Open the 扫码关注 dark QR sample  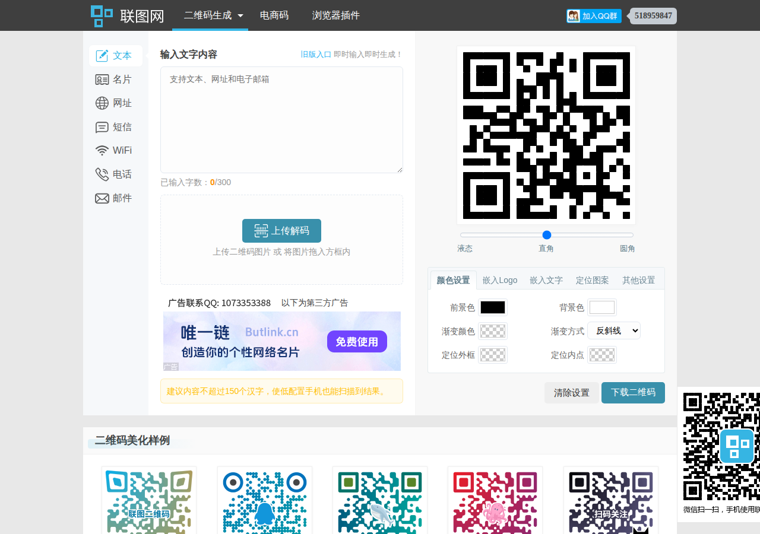(x=611, y=500)
